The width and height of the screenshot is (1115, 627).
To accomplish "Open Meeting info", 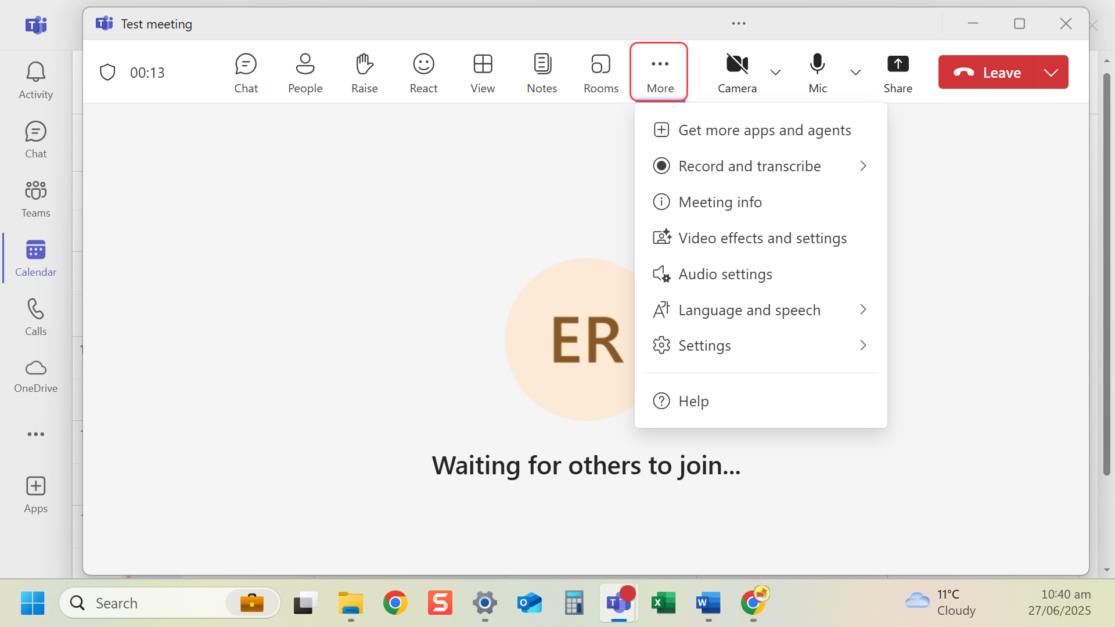I will 761,202.
